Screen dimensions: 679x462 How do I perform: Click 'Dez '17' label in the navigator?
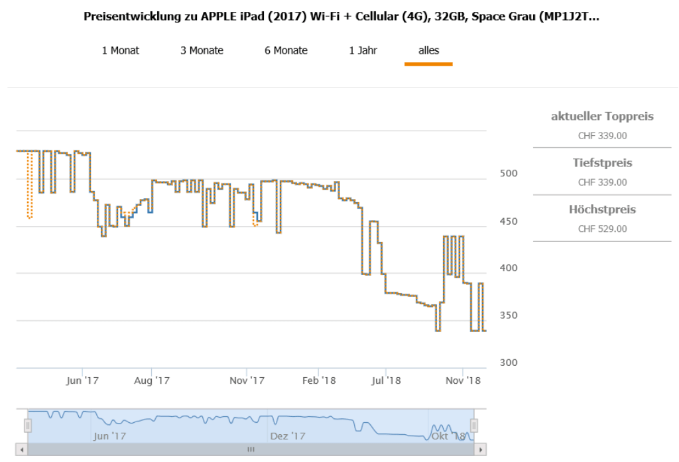[x=288, y=436]
